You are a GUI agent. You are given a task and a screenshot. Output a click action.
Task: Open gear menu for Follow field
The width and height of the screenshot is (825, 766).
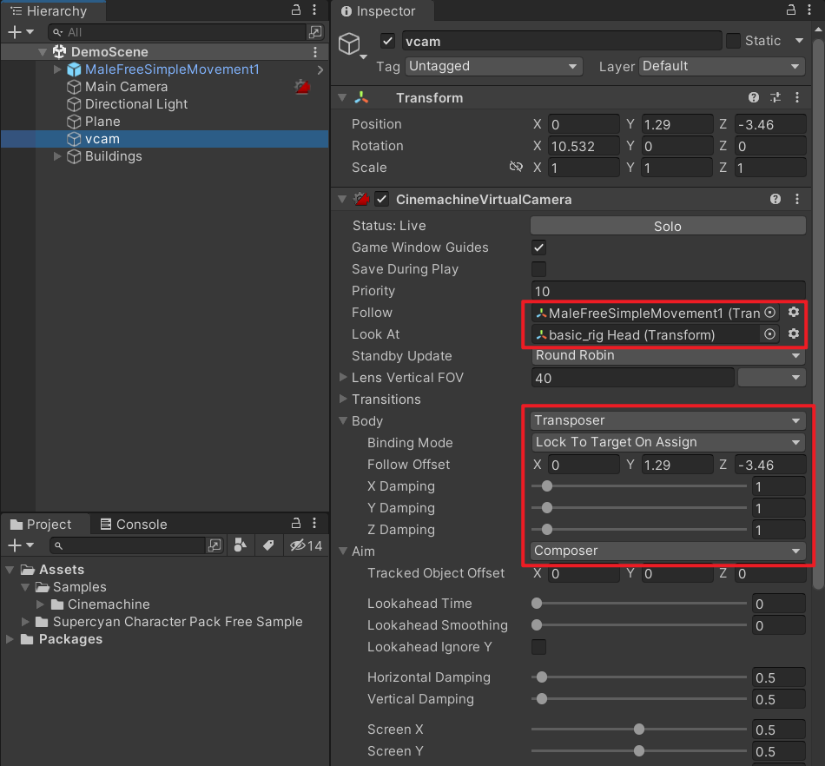(794, 313)
